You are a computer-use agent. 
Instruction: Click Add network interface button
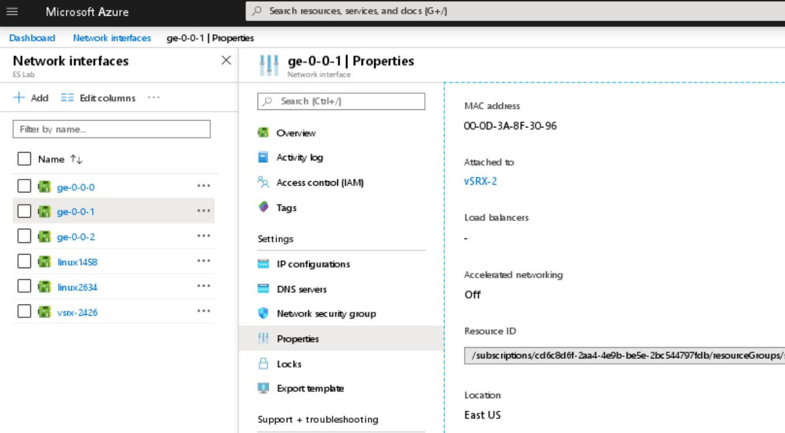pos(31,98)
